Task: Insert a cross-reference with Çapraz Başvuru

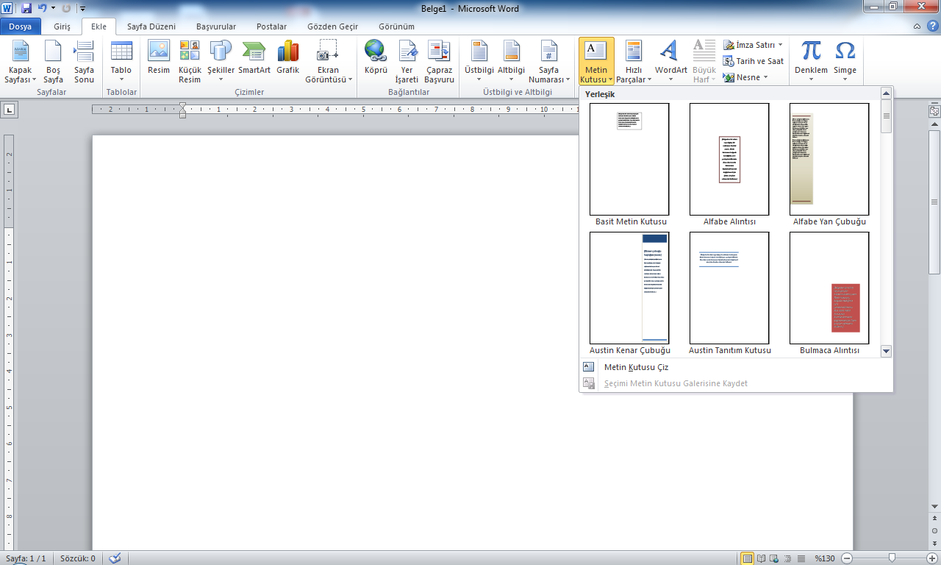Action: [x=440, y=62]
